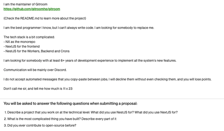This screenshot has width=224, height=131.
Task: Select the 'NextJS for the frontend' bullet
Action: (22, 47)
